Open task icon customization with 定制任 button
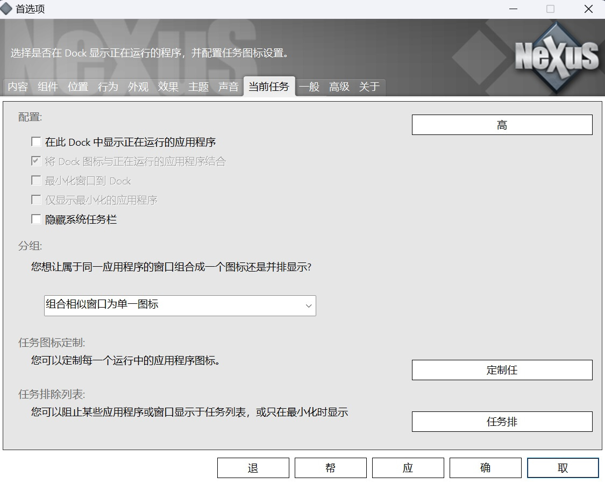Image resolution: width=605 pixels, height=484 pixels. pyautogui.click(x=502, y=370)
